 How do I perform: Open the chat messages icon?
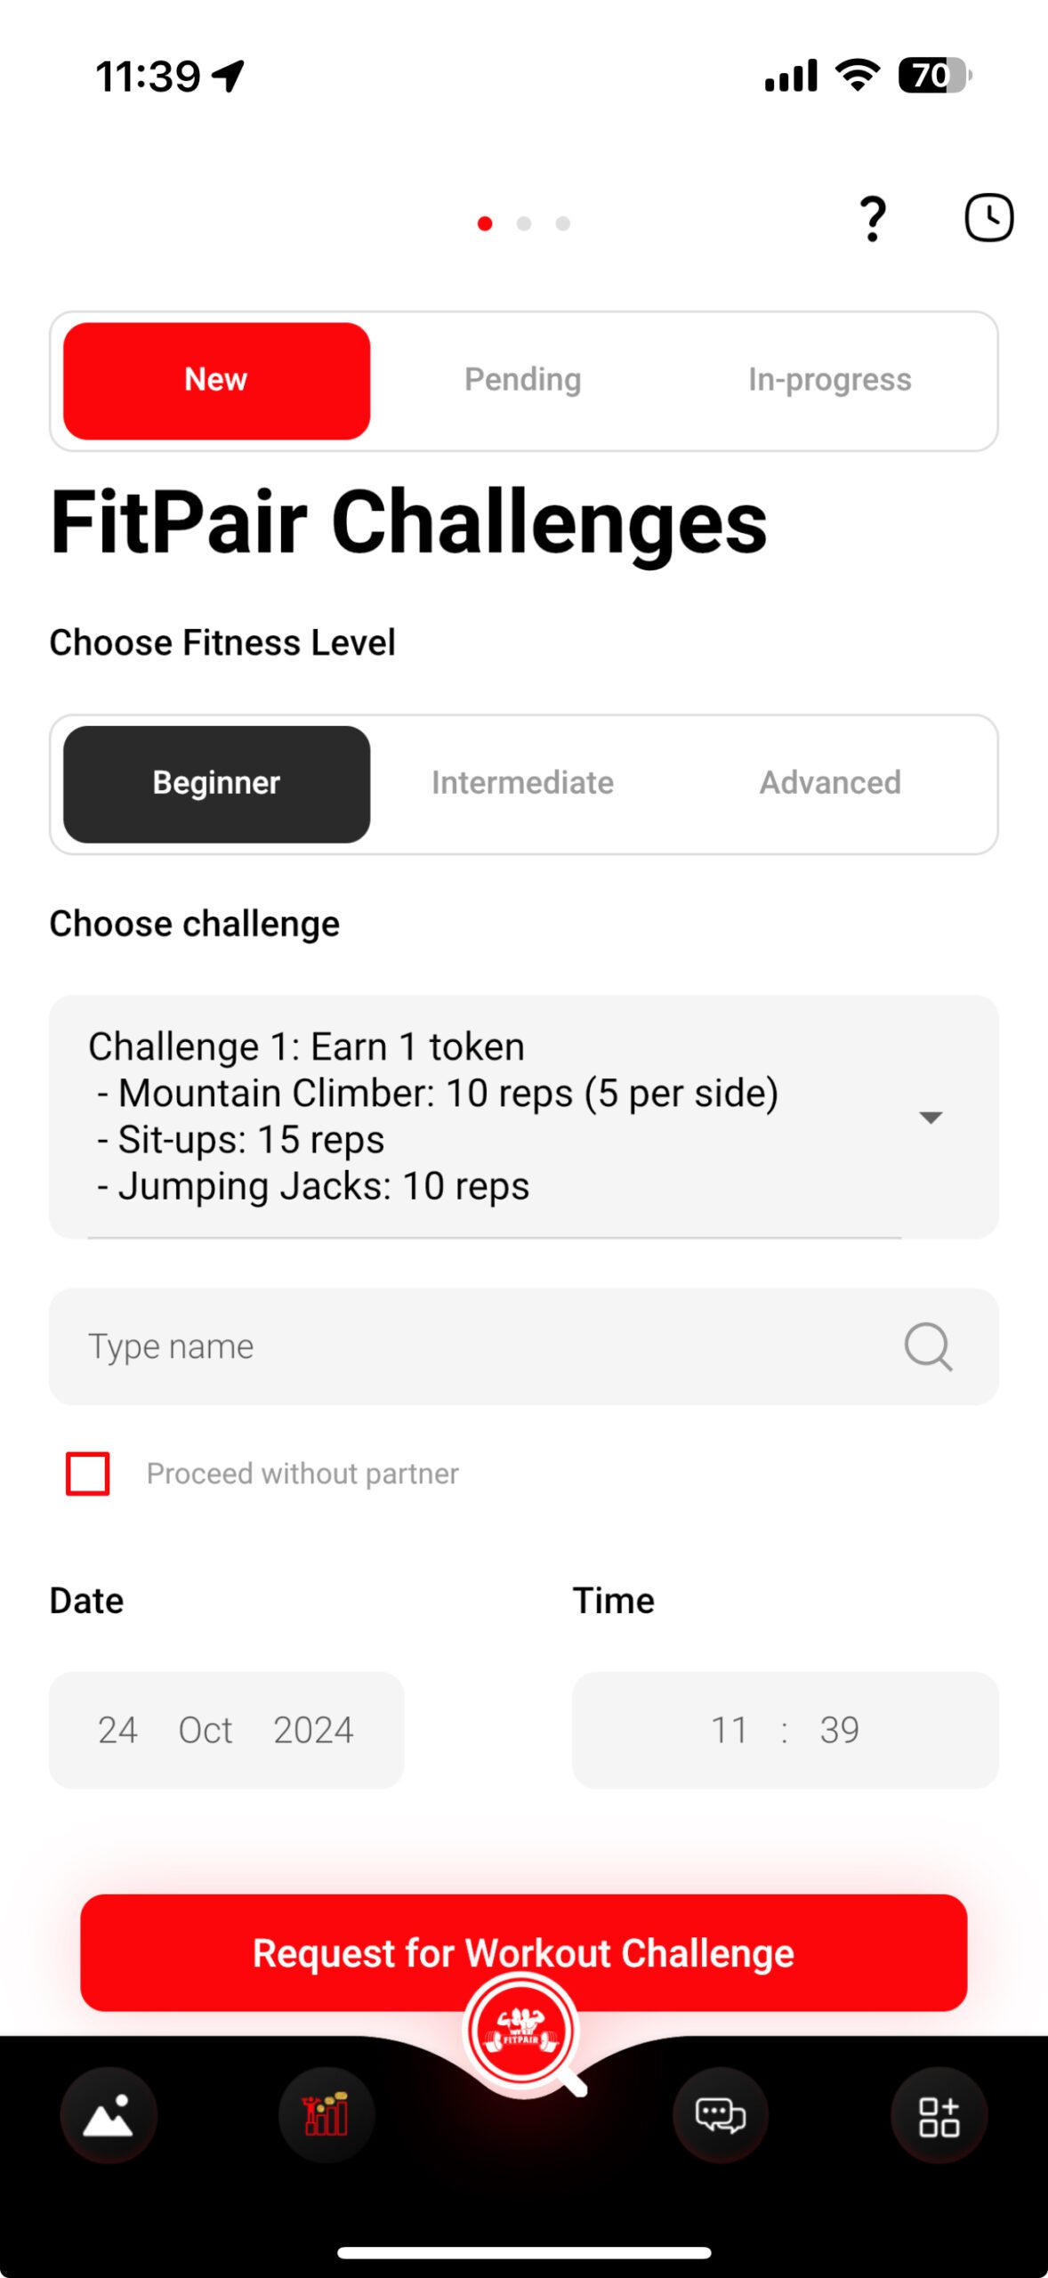point(720,2115)
